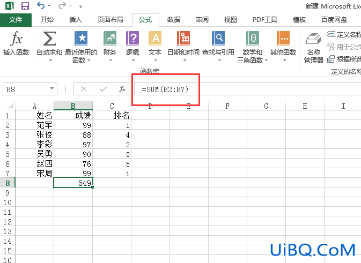The image size is (361, 263).
Task: Open the Text (文本) functions icon
Action: point(155,39)
